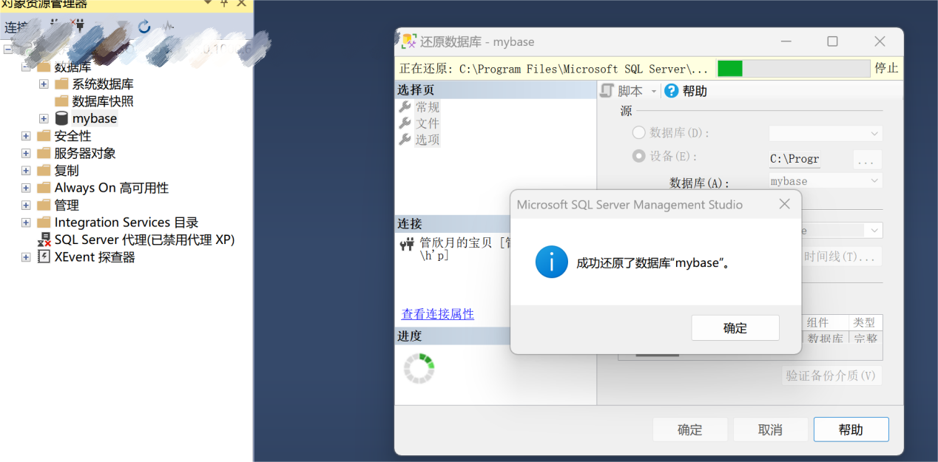The height and width of the screenshot is (462, 938).
Task: Expand the XEvent 探查器 node
Action: tap(26, 257)
